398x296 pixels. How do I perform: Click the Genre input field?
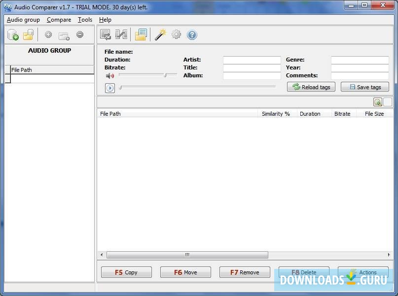pos(360,60)
